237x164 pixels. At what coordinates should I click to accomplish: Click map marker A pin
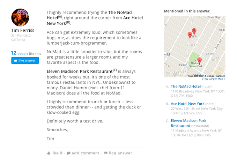tap(190, 35)
